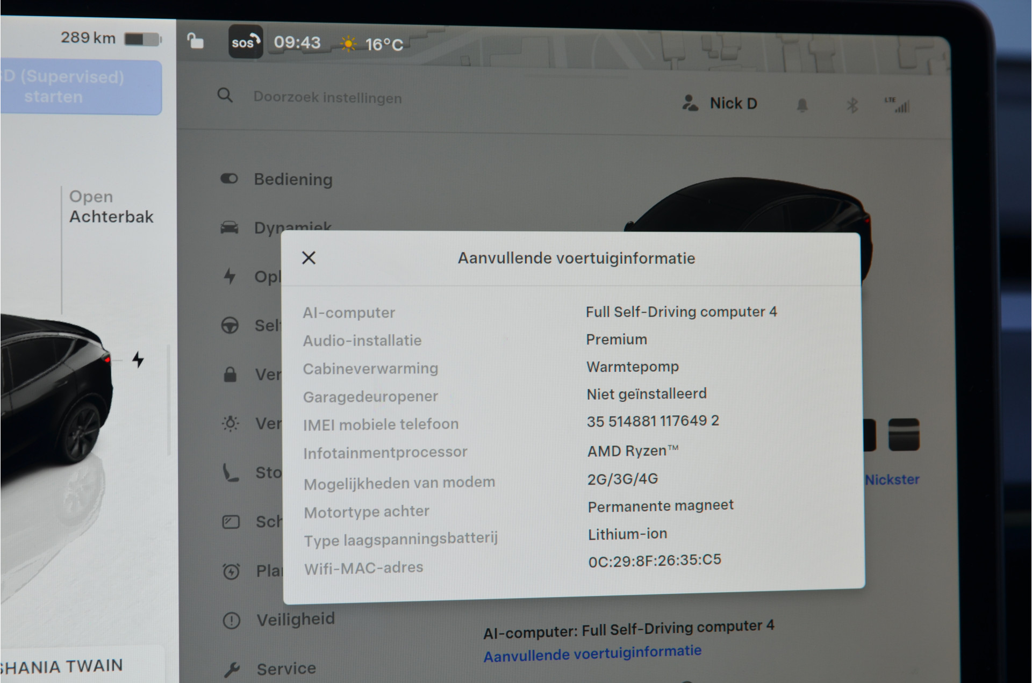Start FSD (Supervised) button

point(81,87)
